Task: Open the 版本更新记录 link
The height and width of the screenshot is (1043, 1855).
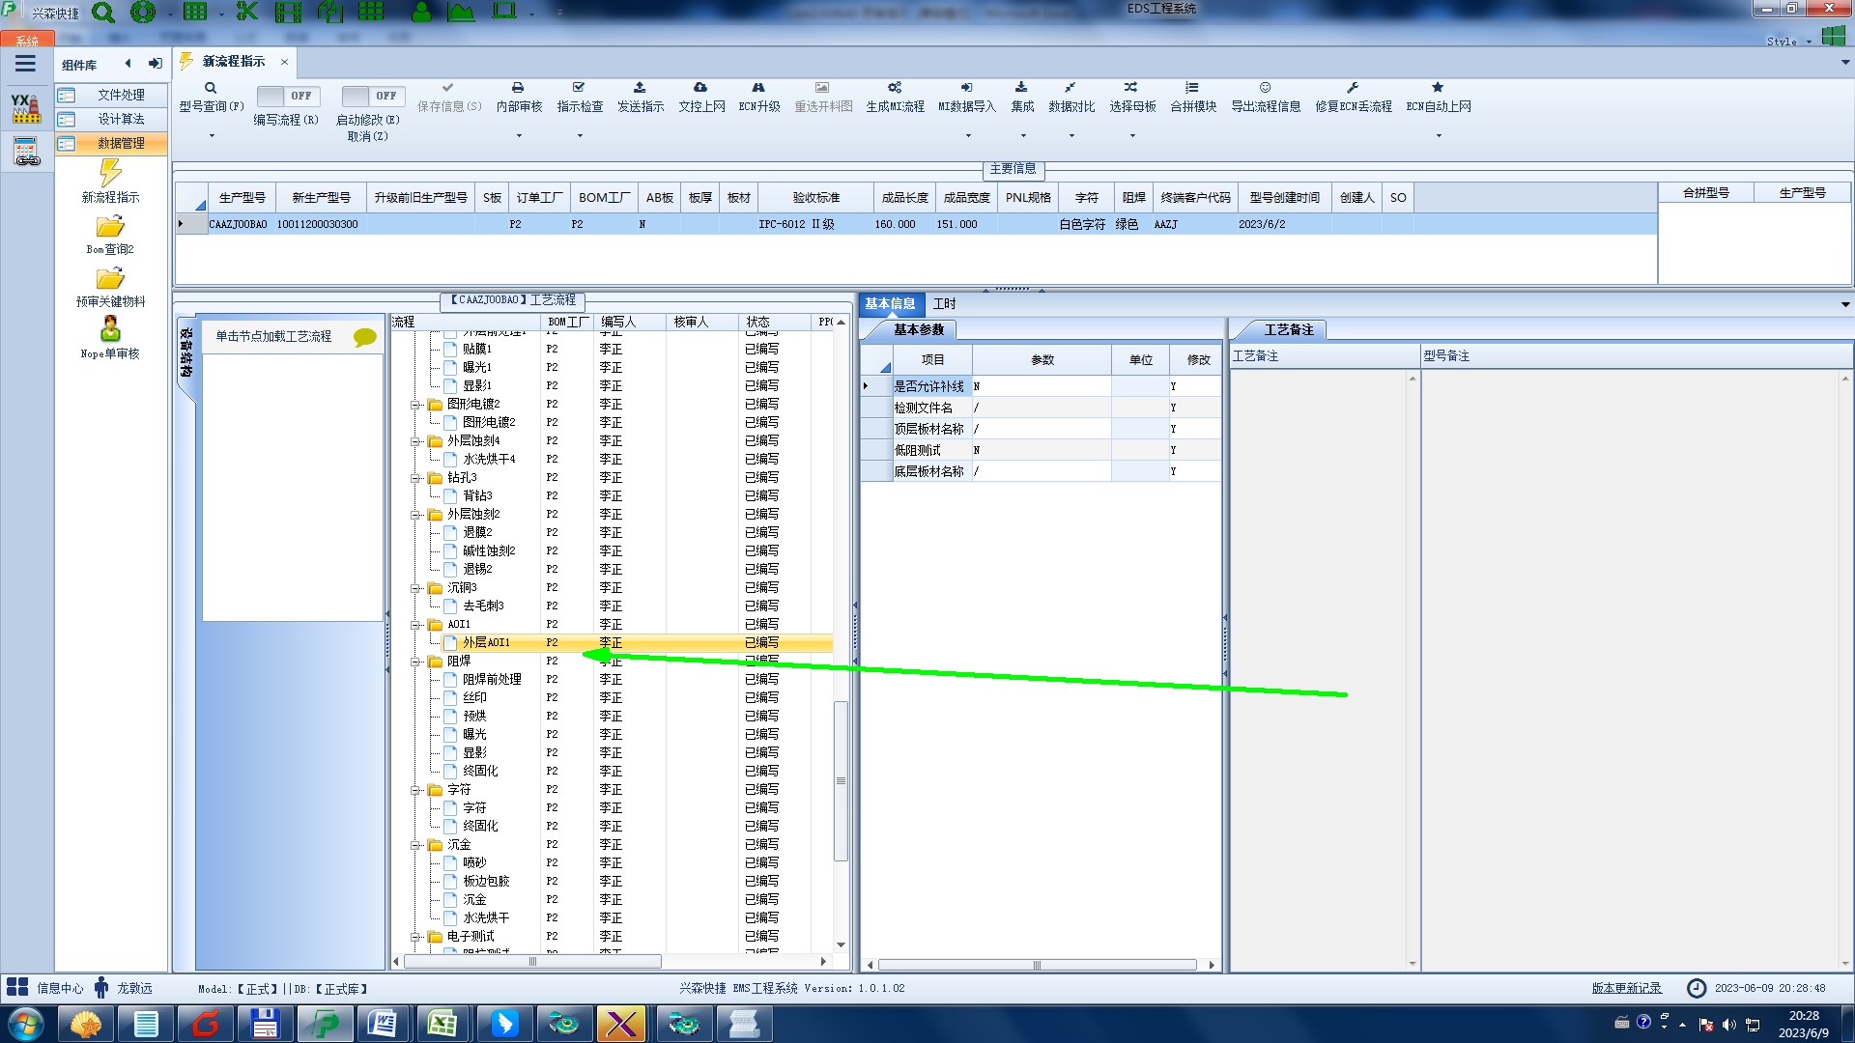Action: pyautogui.click(x=1626, y=988)
